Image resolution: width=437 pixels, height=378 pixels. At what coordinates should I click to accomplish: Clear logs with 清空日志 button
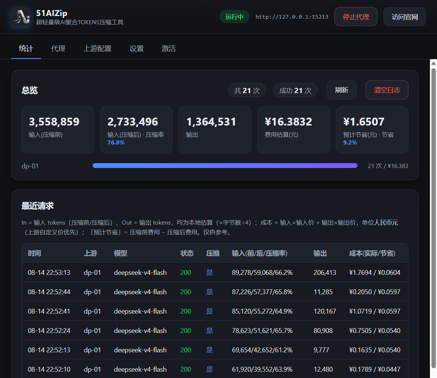click(387, 90)
